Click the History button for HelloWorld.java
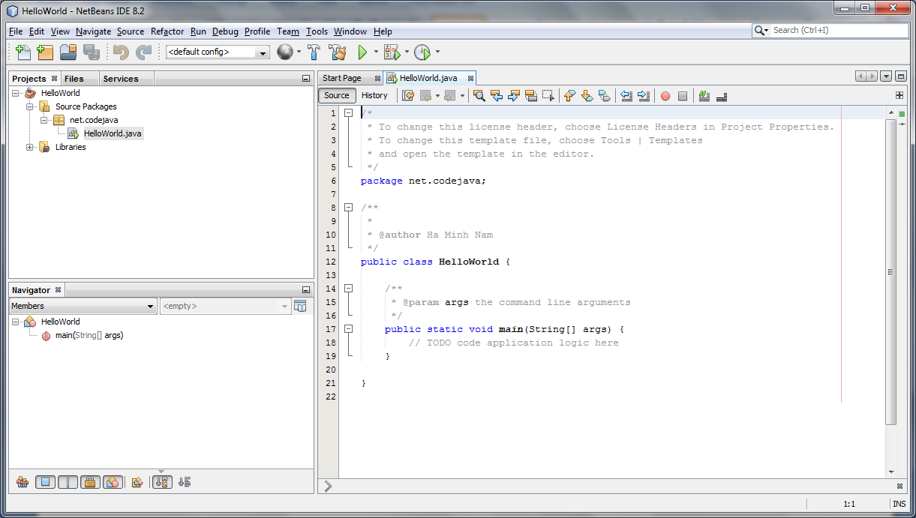Screen dimensions: 916x518 pos(374,95)
